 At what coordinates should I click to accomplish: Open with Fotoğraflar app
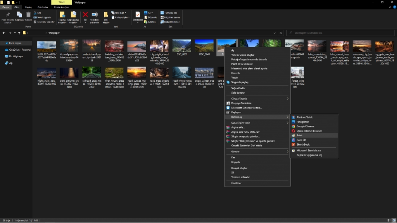point(303,122)
